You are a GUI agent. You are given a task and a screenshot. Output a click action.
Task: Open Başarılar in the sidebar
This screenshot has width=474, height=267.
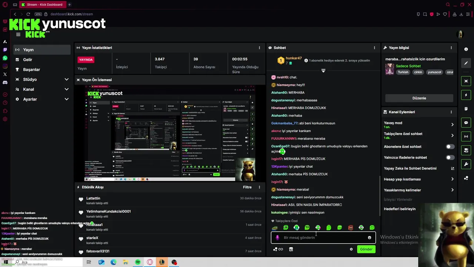point(42,70)
